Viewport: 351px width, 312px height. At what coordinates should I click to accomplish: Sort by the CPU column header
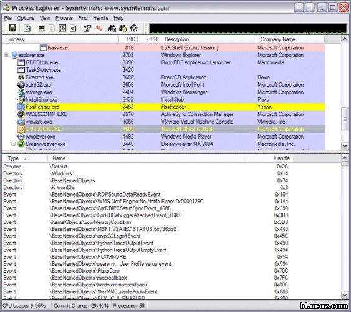coord(149,39)
